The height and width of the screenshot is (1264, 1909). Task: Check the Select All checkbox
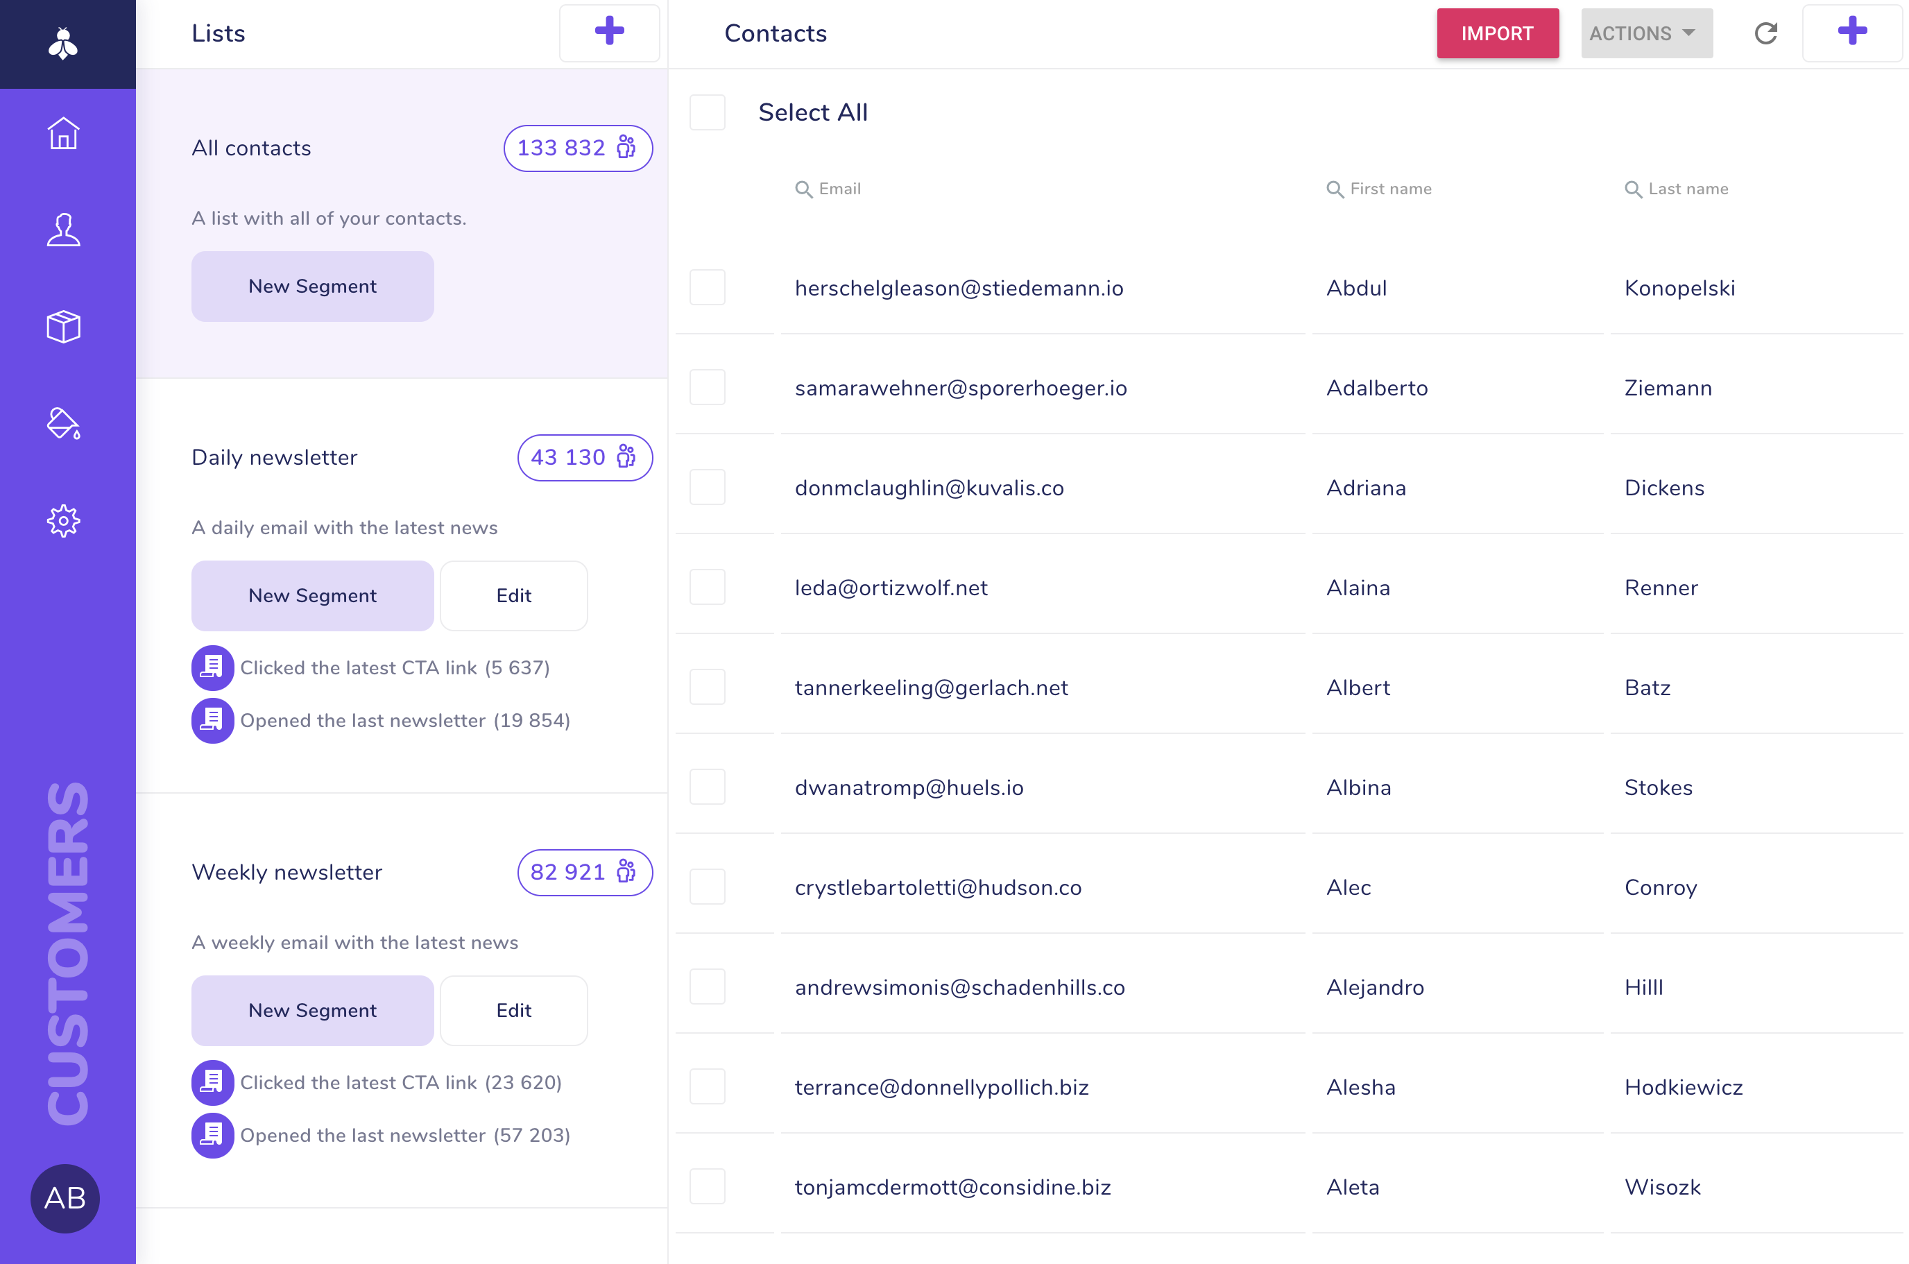(708, 113)
